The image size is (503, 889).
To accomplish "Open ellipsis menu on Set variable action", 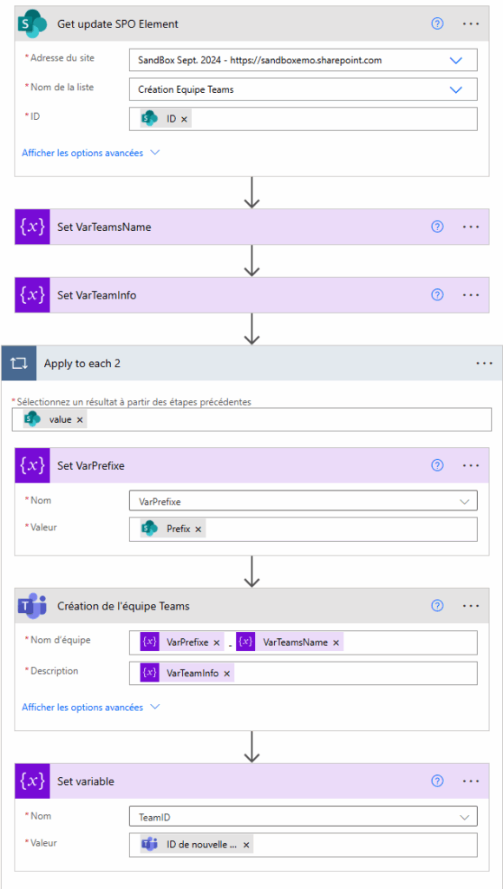I will pos(471,781).
